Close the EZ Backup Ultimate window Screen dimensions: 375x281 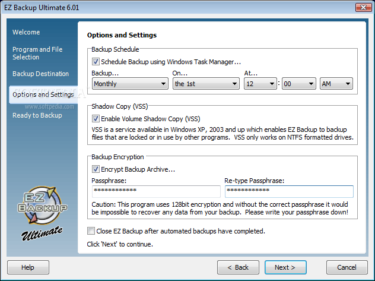tap(363, 7)
